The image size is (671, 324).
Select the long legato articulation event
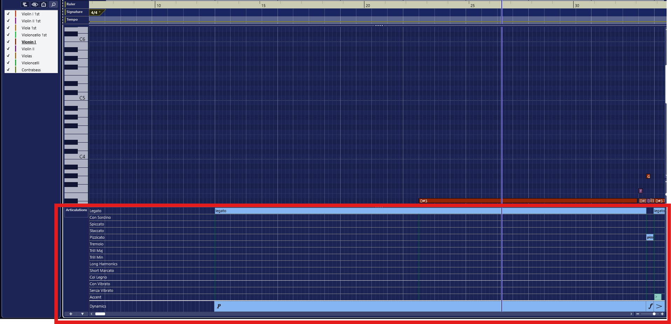coord(431,211)
